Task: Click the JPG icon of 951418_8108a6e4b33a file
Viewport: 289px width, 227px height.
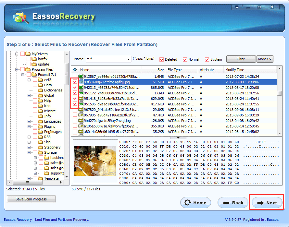Action: 81,99
